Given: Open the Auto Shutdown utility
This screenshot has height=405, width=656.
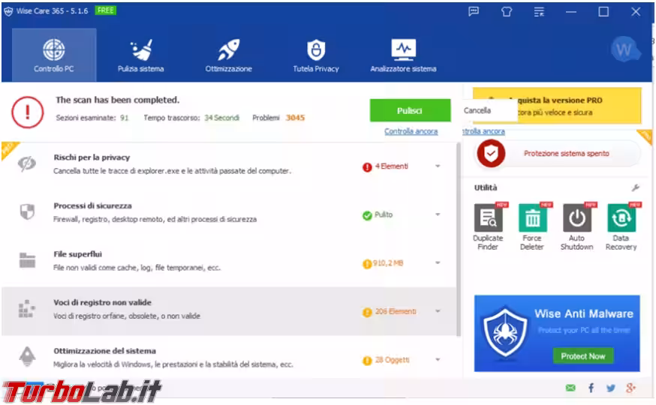Looking at the screenshot, I should coord(577,227).
